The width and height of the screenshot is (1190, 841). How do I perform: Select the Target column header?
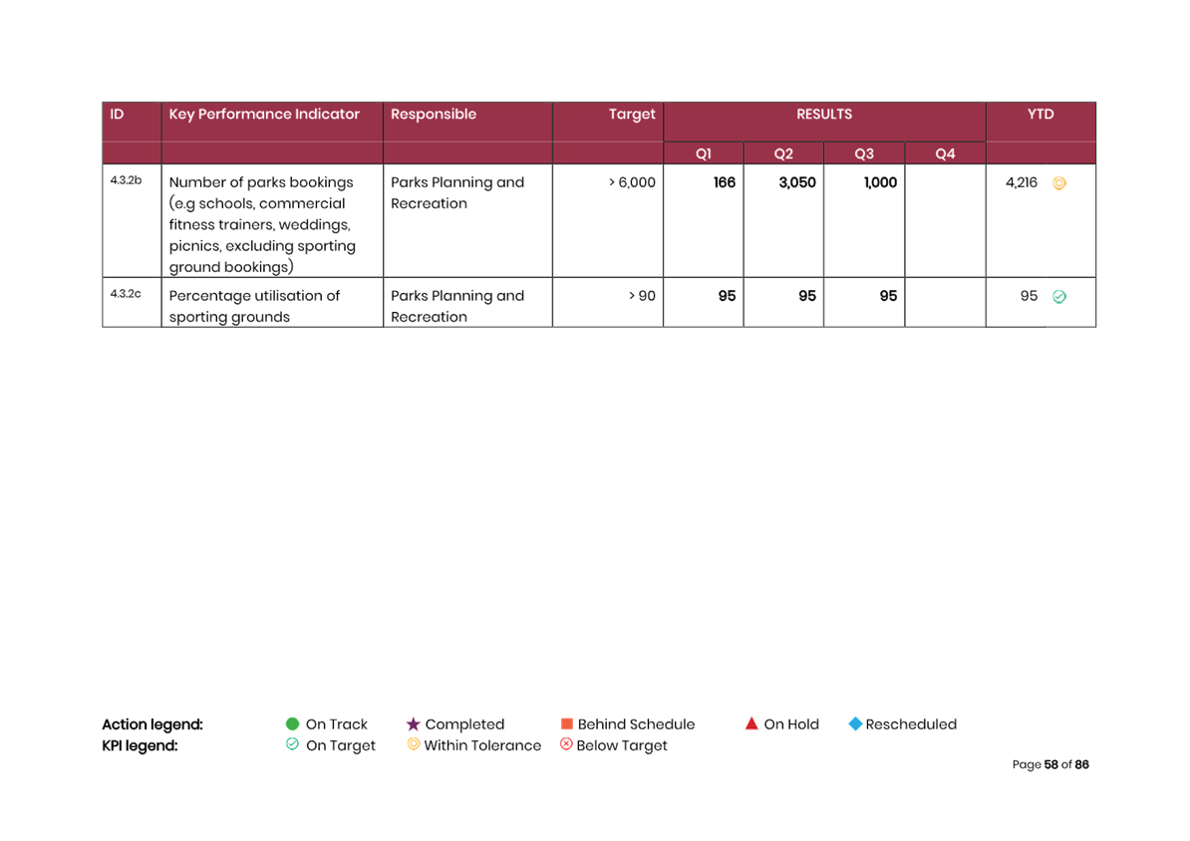click(x=632, y=115)
